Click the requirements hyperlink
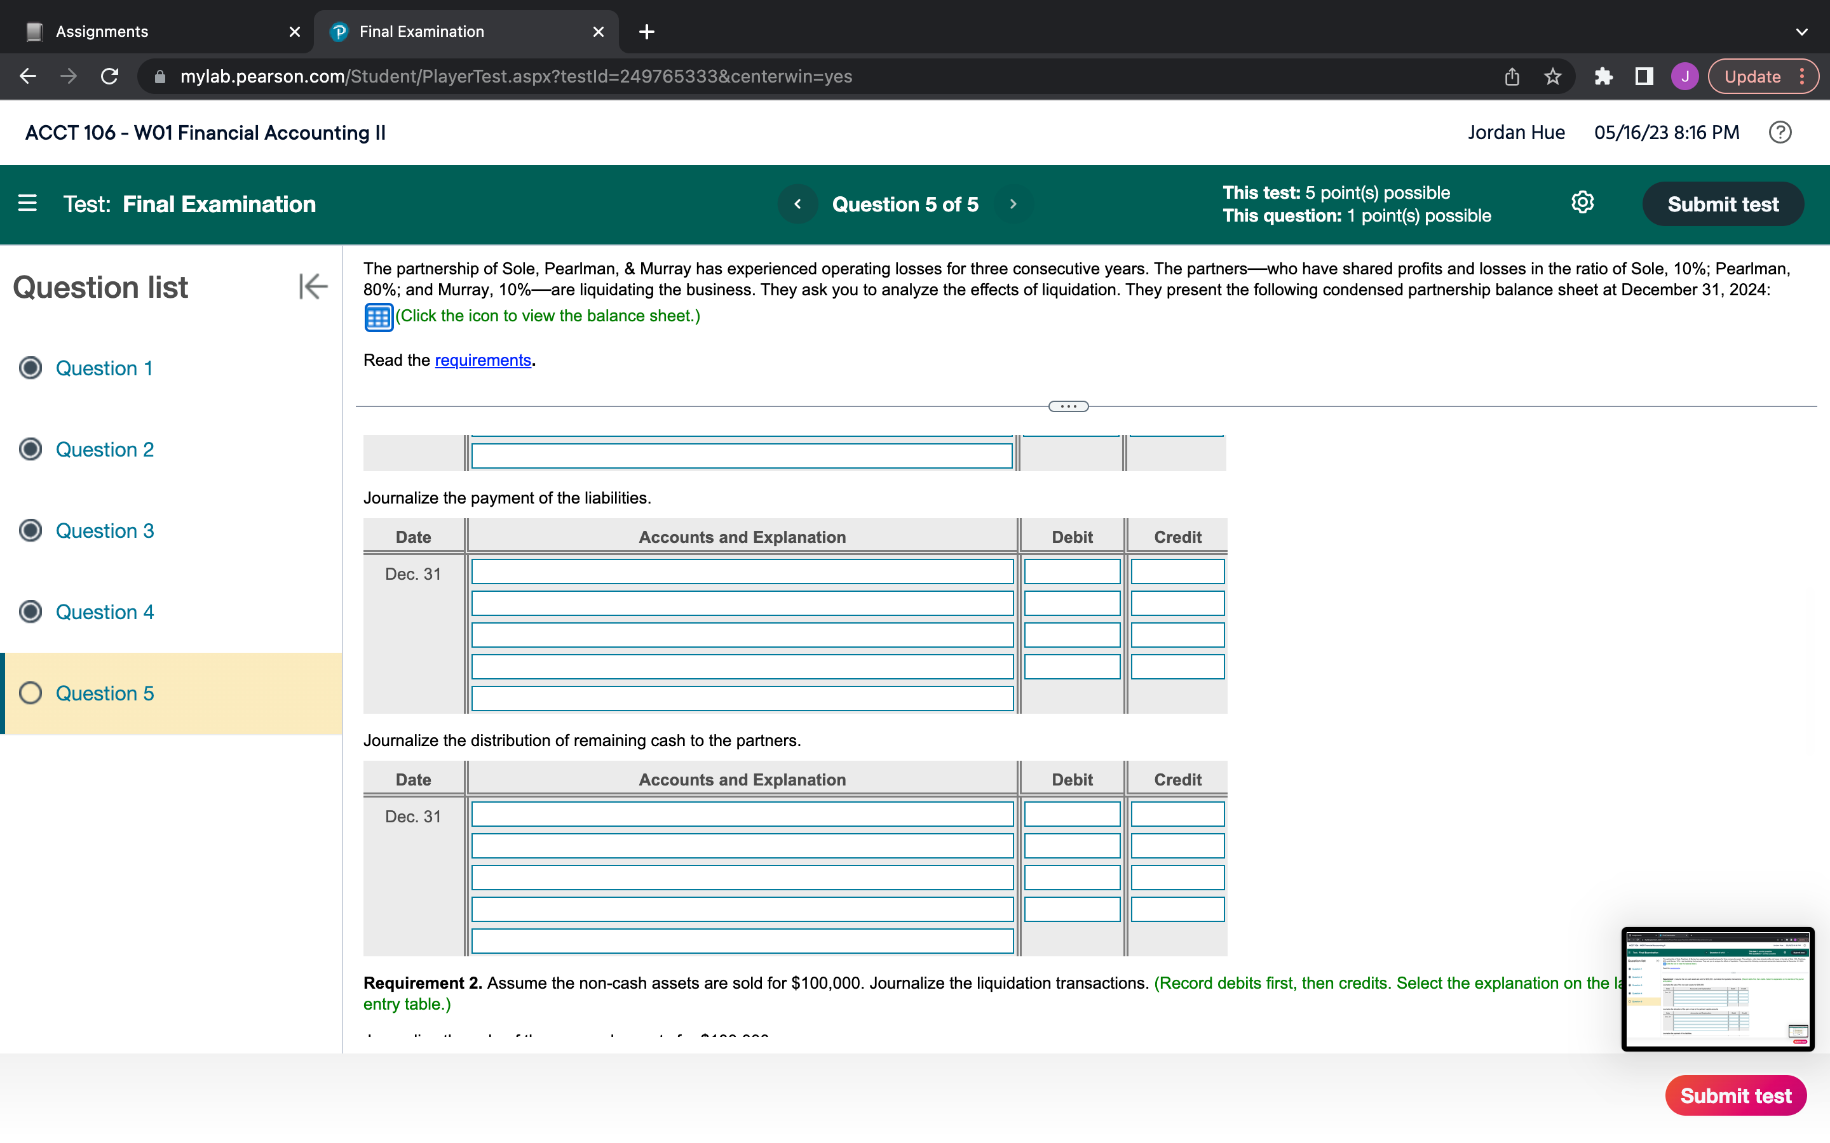The height and width of the screenshot is (1143, 1830). tap(481, 359)
